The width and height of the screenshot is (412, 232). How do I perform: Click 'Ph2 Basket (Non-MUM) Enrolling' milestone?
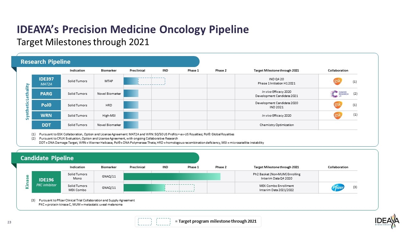click(x=276, y=174)
